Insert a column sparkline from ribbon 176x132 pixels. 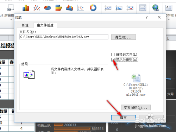tap(119, 8)
